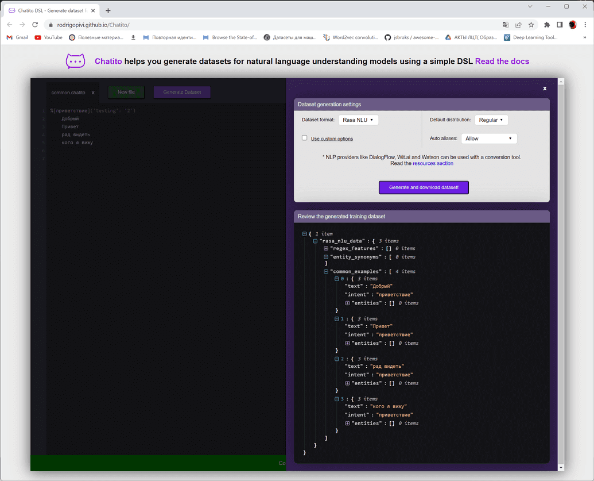Collapse example item 0
594x481 pixels.
click(336, 279)
